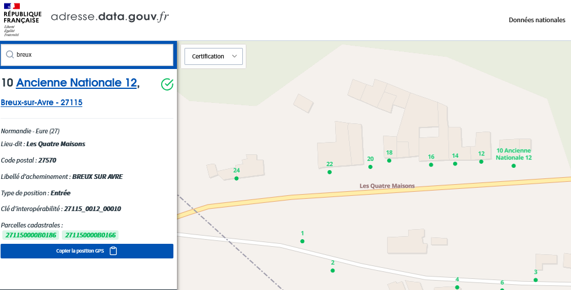Open Ancienne Nationale 12 street link
The image size is (571, 290).
tap(76, 83)
